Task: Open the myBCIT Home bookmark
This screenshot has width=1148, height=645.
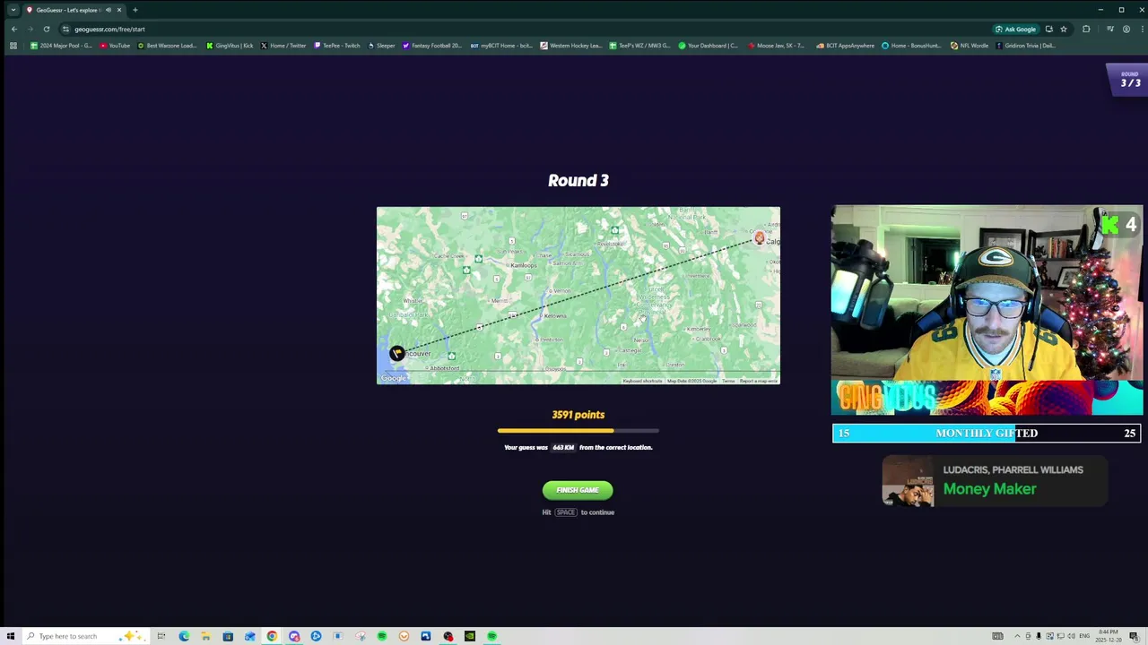Action: tap(501, 46)
